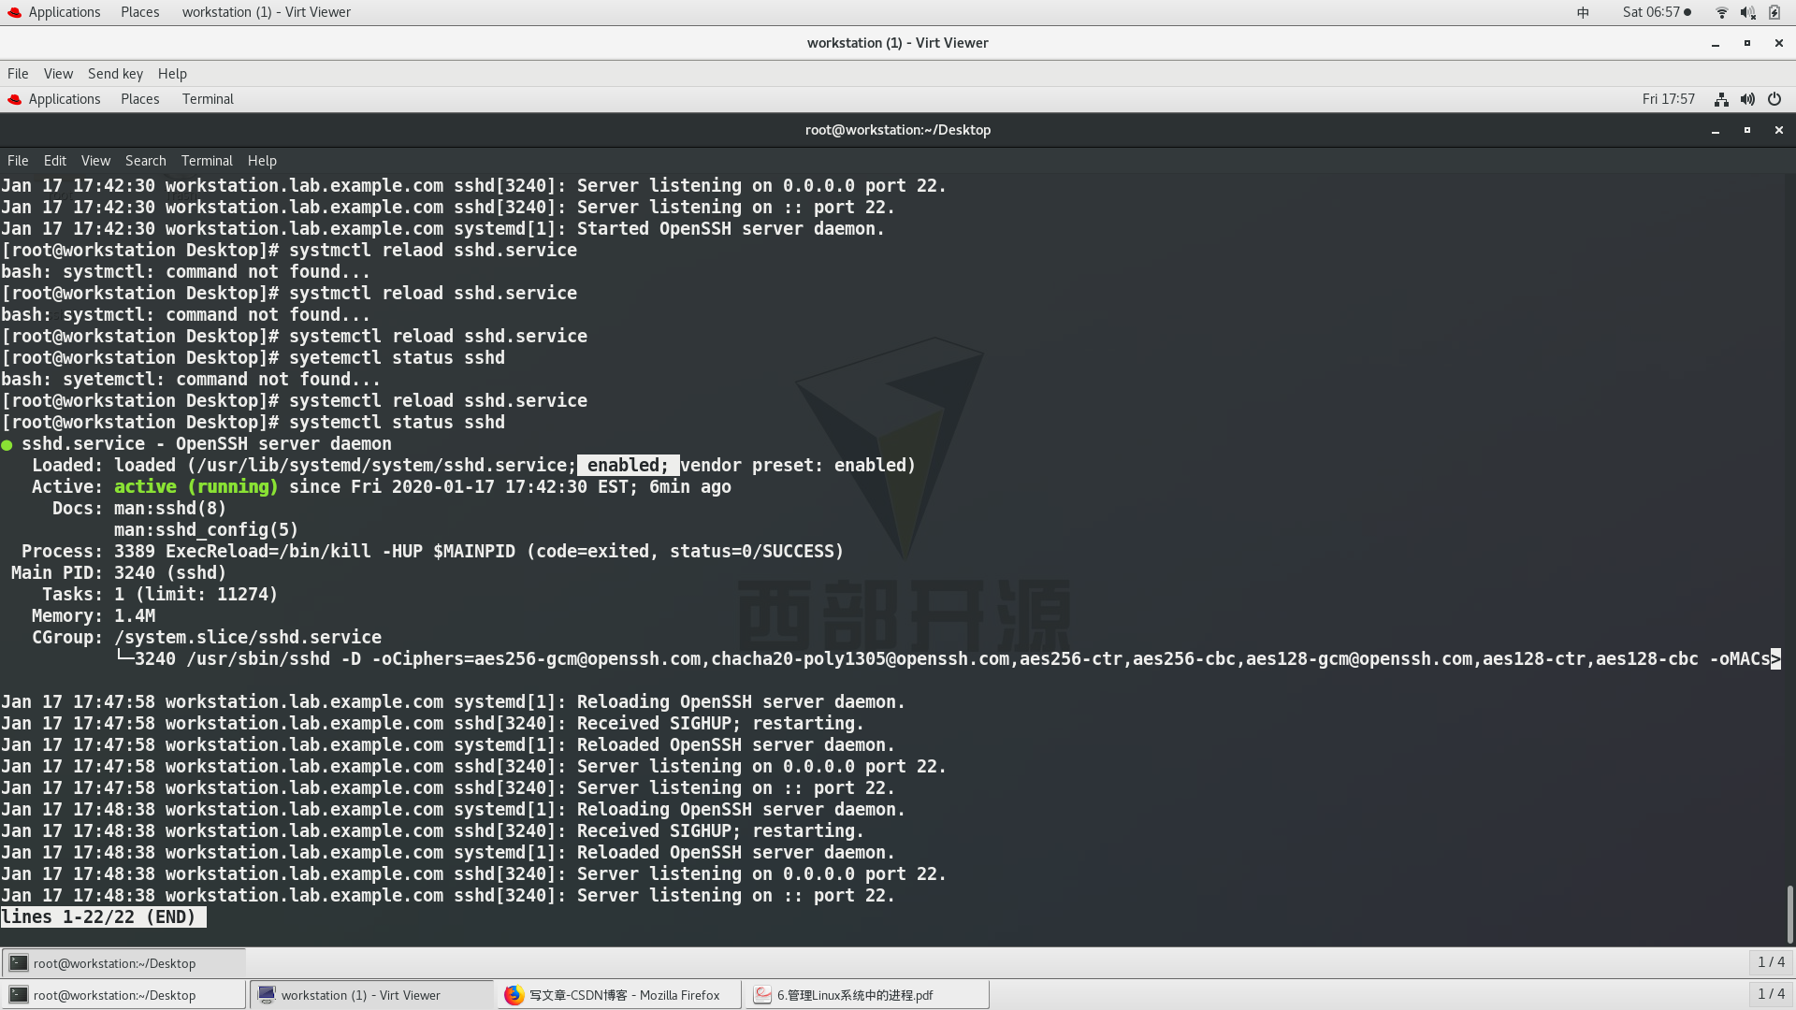Click the host battery status icon
Image resolution: width=1796 pixels, height=1010 pixels.
pos(1774,12)
